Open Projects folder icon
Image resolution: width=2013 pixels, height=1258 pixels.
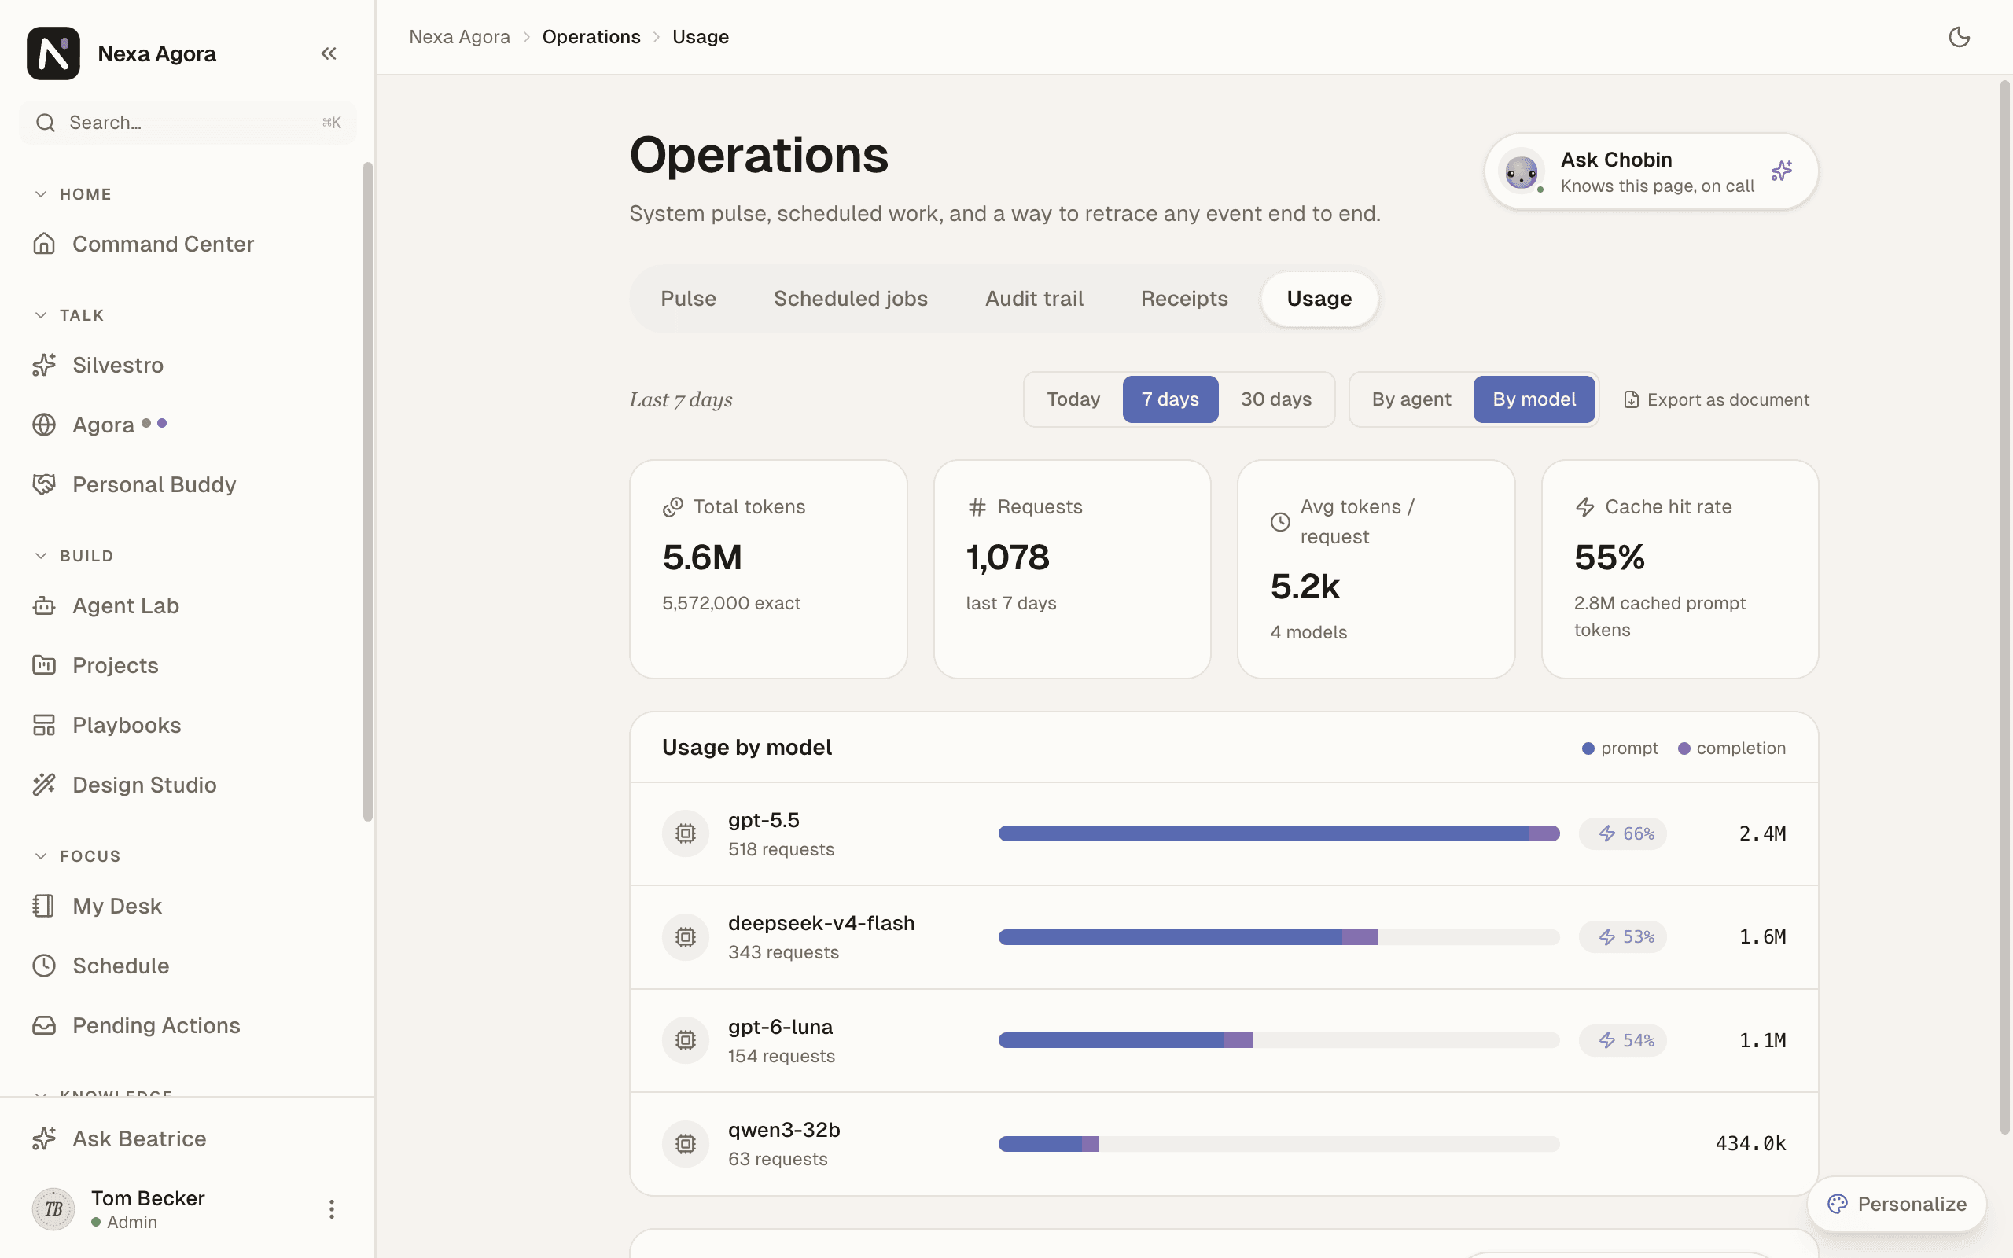(44, 665)
